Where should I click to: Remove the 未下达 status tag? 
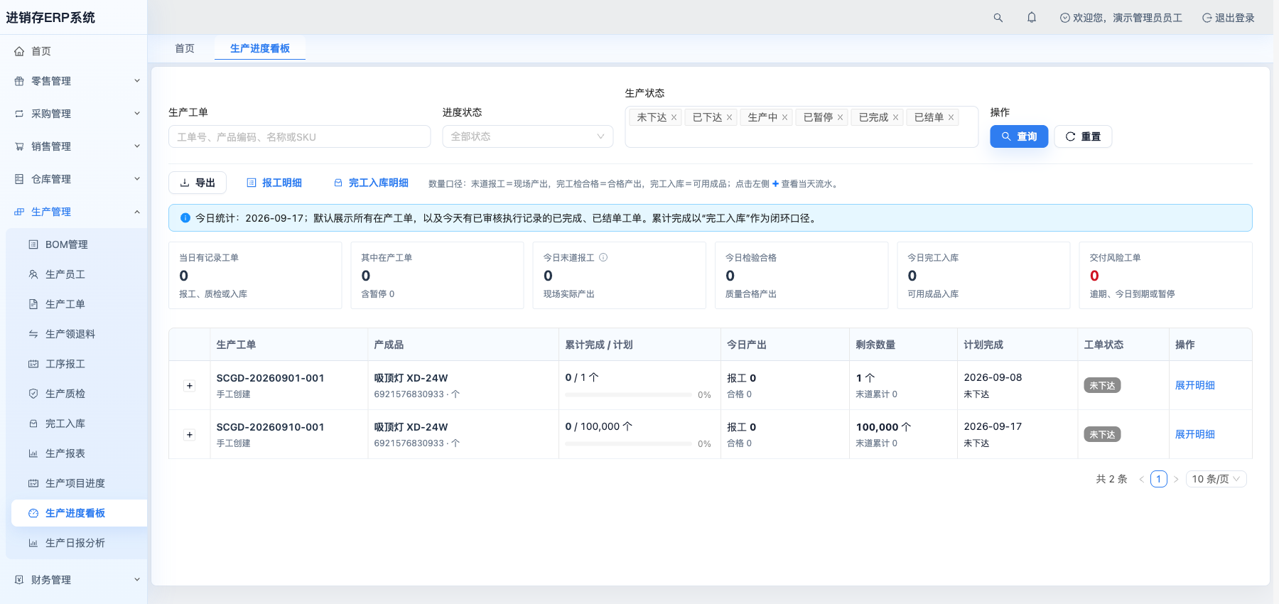tap(674, 117)
